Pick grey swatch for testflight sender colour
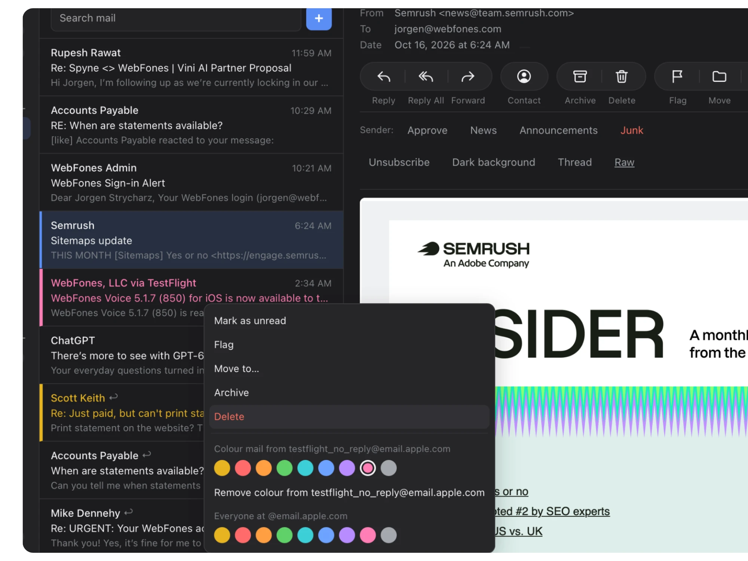 (x=389, y=468)
